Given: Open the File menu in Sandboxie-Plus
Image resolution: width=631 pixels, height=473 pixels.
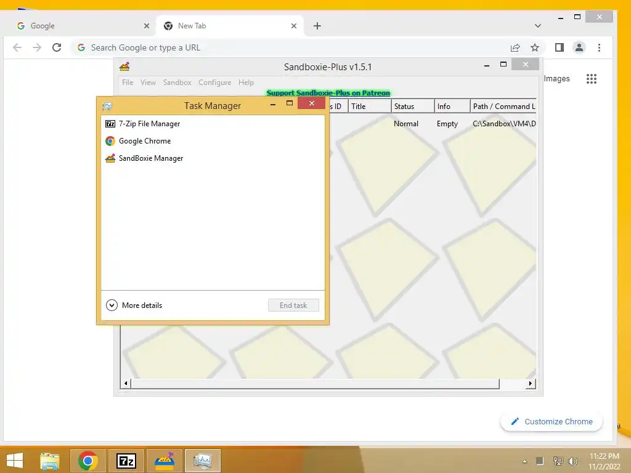Looking at the screenshot, I should (128, 83).
